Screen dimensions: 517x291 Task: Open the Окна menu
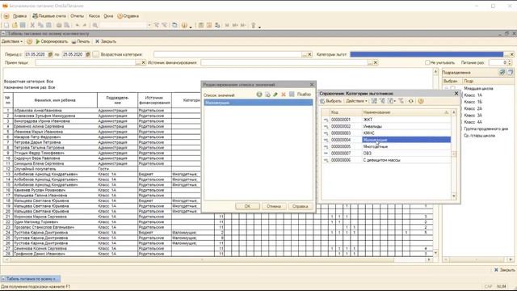point(108,16)
